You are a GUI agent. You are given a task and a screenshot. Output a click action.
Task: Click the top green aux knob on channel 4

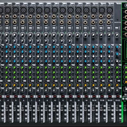pos(7,67)
